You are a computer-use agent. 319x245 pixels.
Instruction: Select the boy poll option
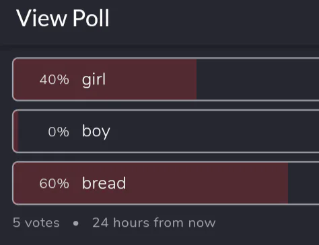tap(166, 131)
